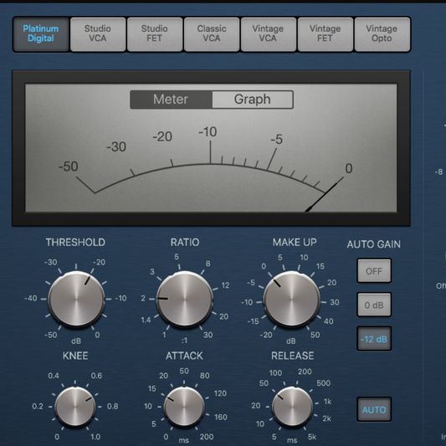
Task: Click the ATTACK label
Action: point(184,356)
